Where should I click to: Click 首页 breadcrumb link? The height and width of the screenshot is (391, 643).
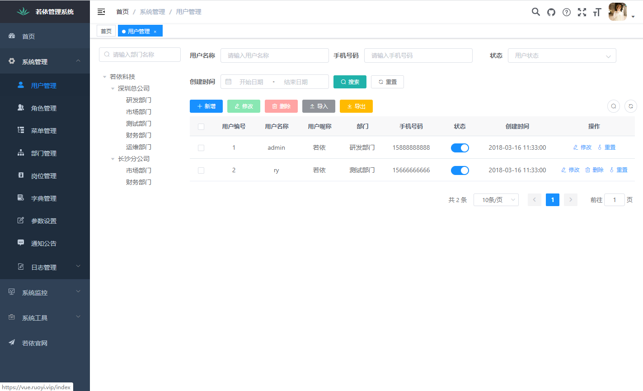click(x=122, y=12)
